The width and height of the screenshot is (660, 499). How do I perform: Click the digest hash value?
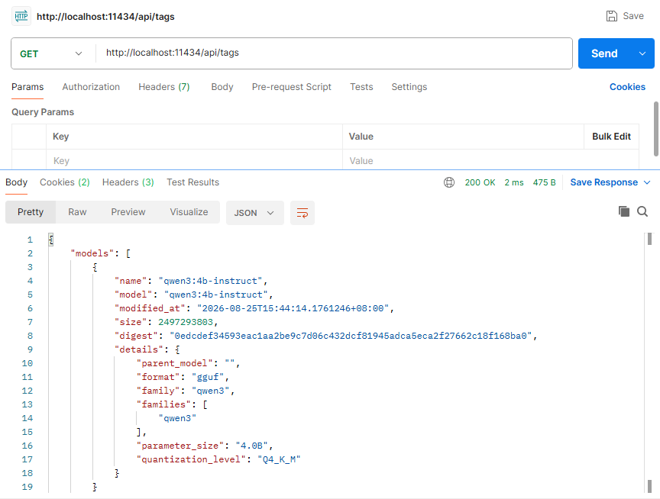tap(351, 336)
